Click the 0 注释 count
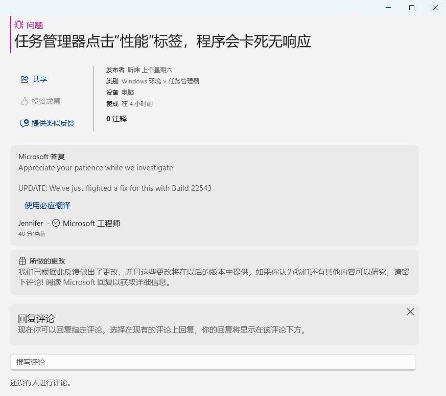The width and height of the screenshot is (446, 396). pyautogui.click(x=116, y=119)
